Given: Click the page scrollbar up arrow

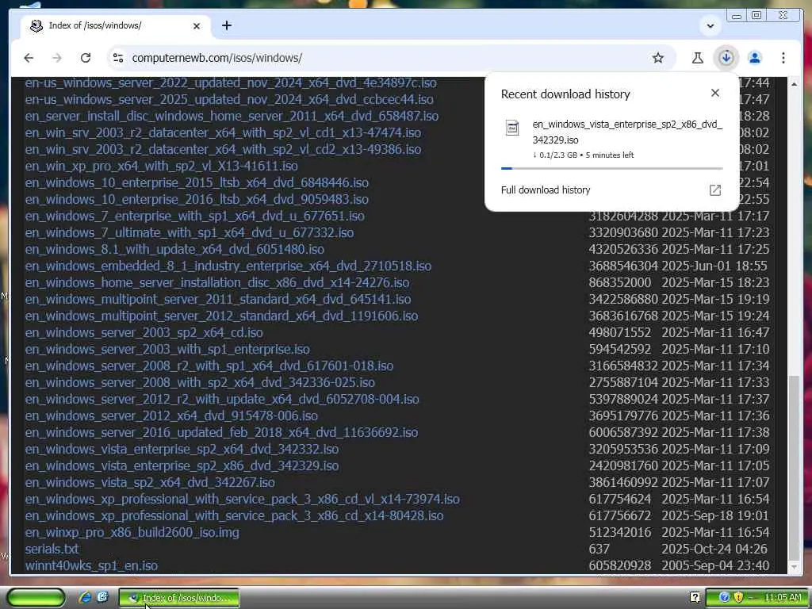Looking at the screenshot, I should coord(794,84).
